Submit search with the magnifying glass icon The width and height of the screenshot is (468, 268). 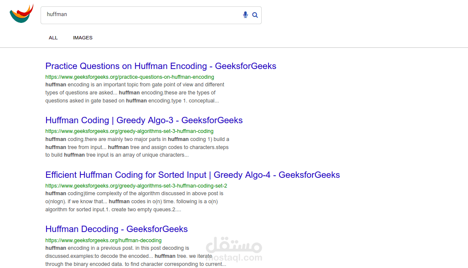pos(255,15)
